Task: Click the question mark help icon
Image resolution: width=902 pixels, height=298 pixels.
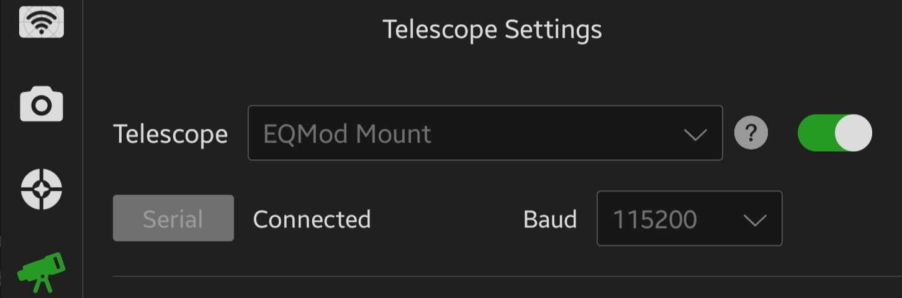Action: tap(751, 133)
